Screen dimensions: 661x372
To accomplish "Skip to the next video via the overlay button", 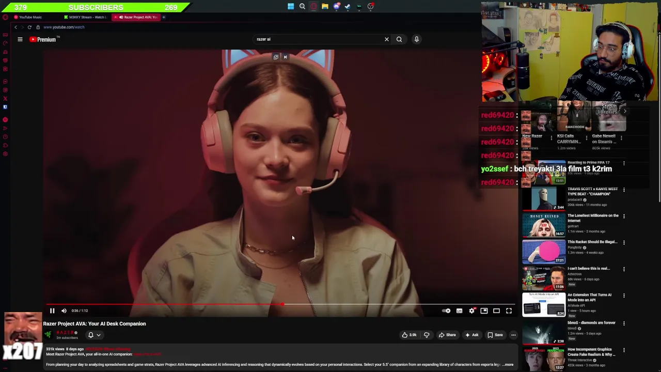I will pos(285,57).
